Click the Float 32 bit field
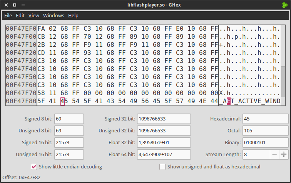Viewport: 291px width, 183px height. 164,142
